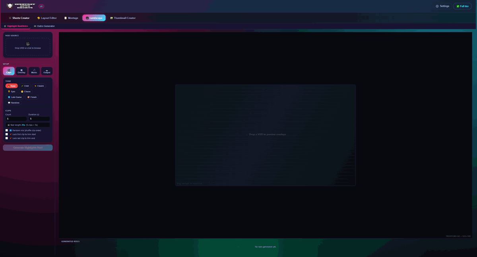Click the Inkburst Auto Shorts skull logo
The image size is (477, 257).
point(10,6)
